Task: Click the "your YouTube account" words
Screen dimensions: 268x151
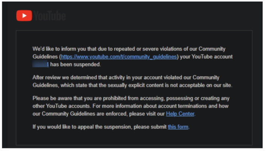Action: tap(206, 57)
